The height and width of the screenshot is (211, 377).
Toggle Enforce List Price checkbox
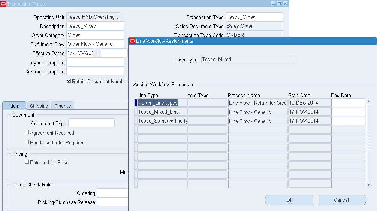(27, 162)
